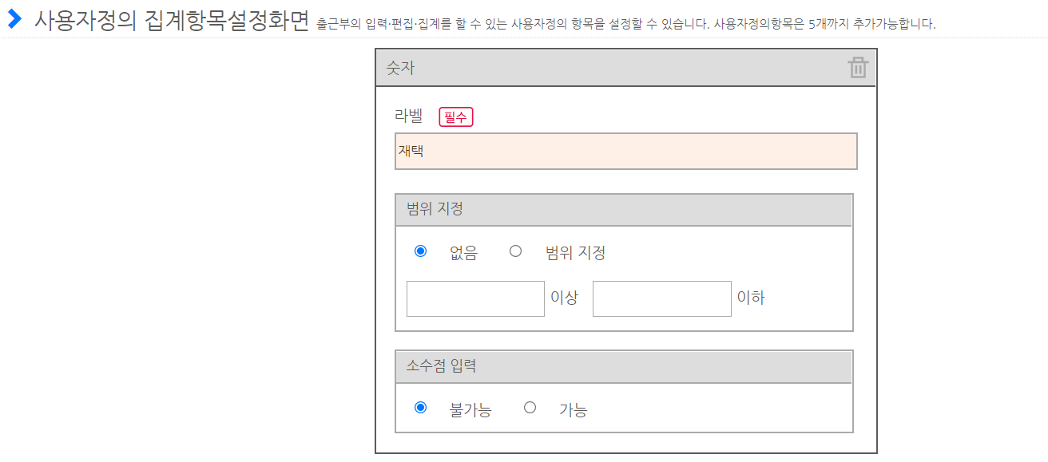
Task: Click the red 필수 badge
Action: (456, 117)
